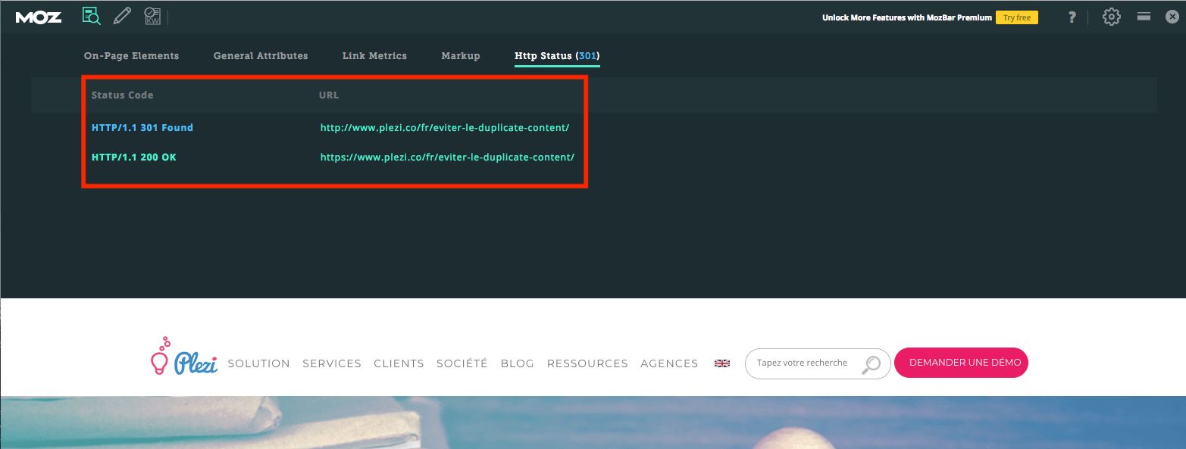Open the AGENCES menu

point(669,363)
